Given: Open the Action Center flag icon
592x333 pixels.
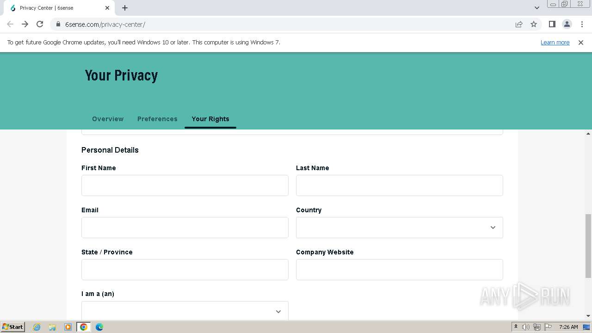Looking at the screenshot, I should pyautogui.click(x=548, y=327).
